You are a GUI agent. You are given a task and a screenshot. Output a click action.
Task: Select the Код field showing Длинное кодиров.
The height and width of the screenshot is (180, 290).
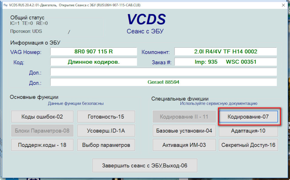coord(93,62)
